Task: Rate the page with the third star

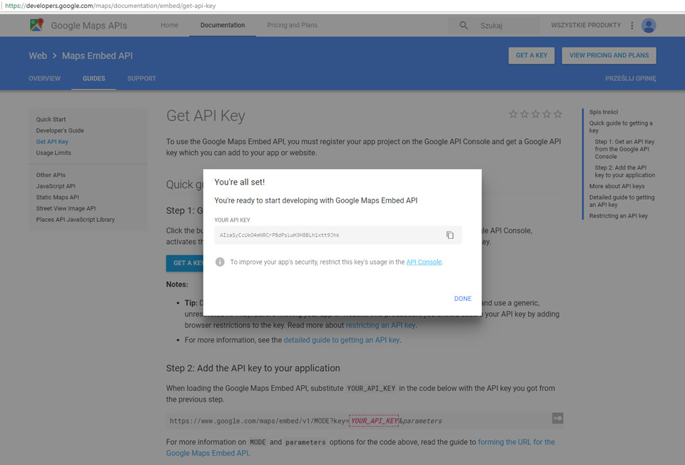Action: [x=536, y=114]
